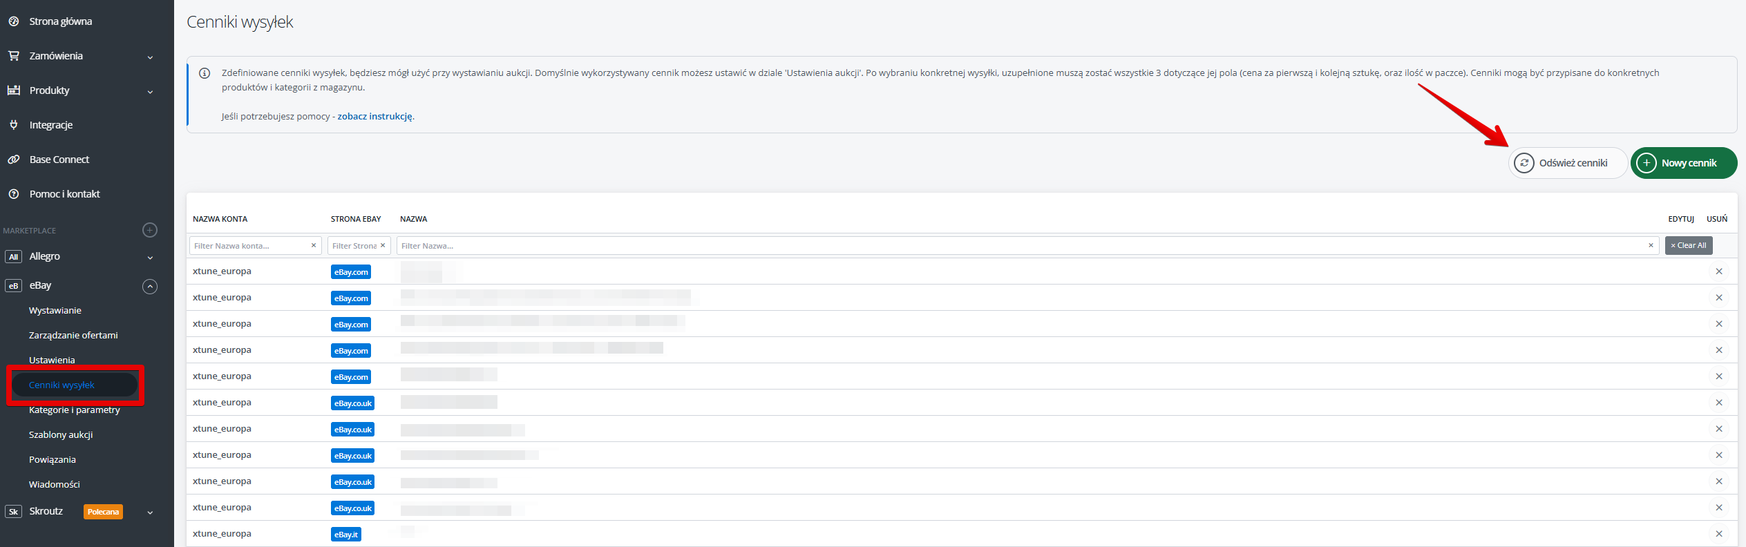Clear the Filter Nazwa field with x
The image size is (1746, 547).
1651,246
